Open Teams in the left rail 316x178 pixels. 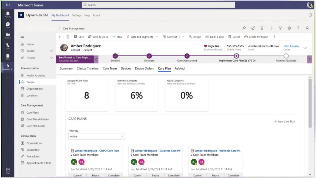click(8, 35)
